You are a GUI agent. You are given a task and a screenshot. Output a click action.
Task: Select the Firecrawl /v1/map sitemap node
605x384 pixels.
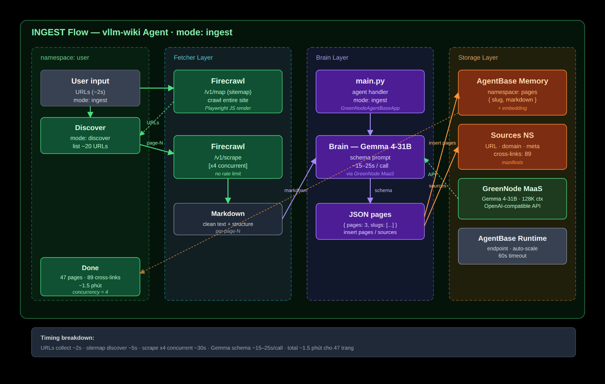coord(228,91)
